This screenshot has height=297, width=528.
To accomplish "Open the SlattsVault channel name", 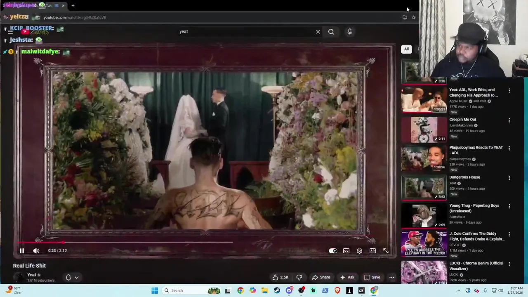I will (457, 217).
